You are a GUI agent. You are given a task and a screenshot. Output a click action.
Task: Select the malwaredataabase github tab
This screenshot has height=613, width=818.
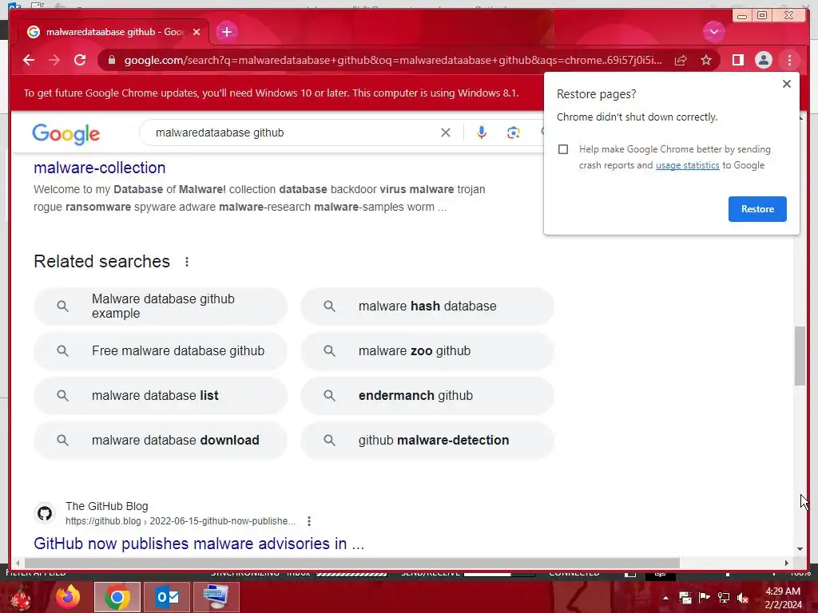pos(113,32)
